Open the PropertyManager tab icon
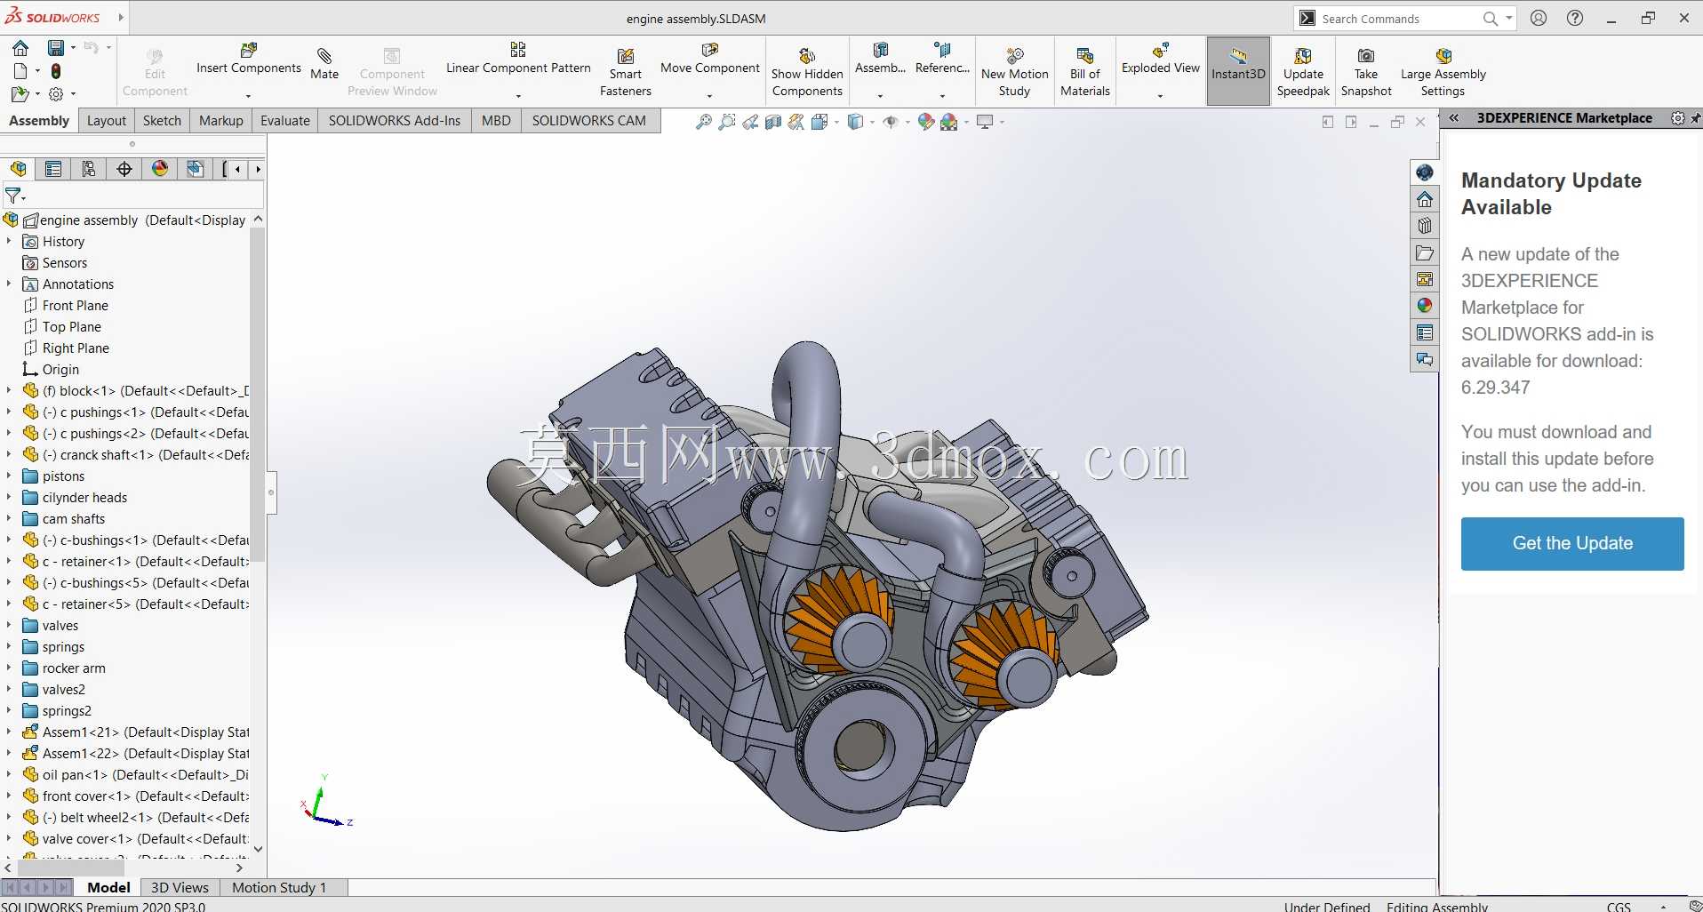This screenshot has width=1703, height=912. click(53, 169)
